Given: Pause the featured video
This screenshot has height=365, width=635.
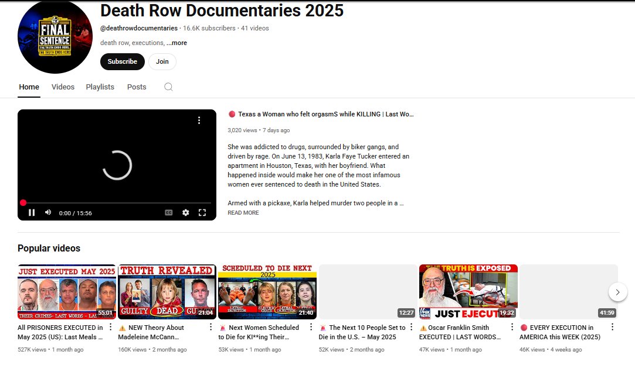Looking at the screenshot, I should (32, 212).
